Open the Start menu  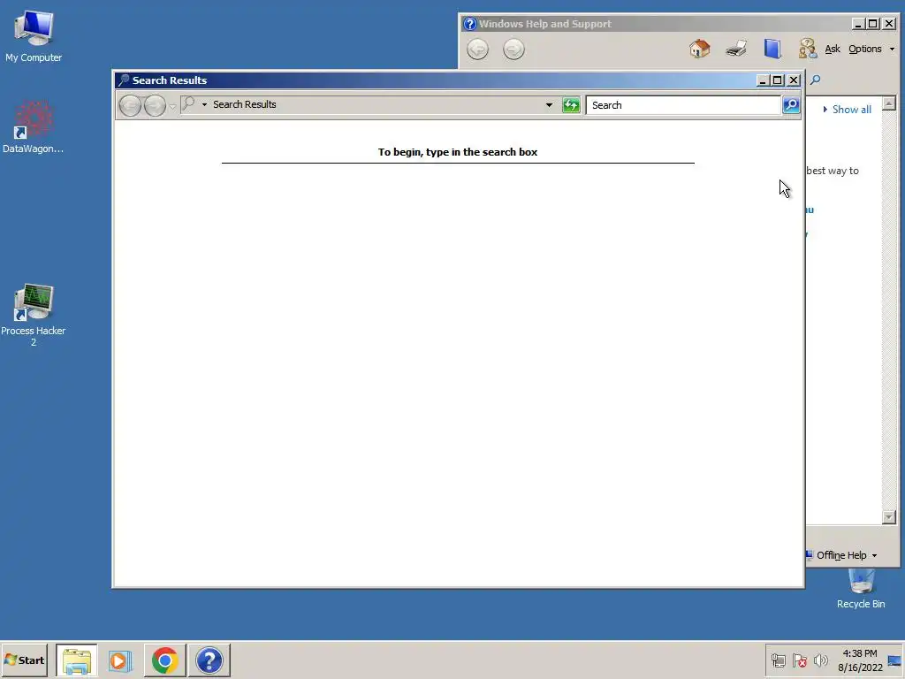[x=24, y=660]
